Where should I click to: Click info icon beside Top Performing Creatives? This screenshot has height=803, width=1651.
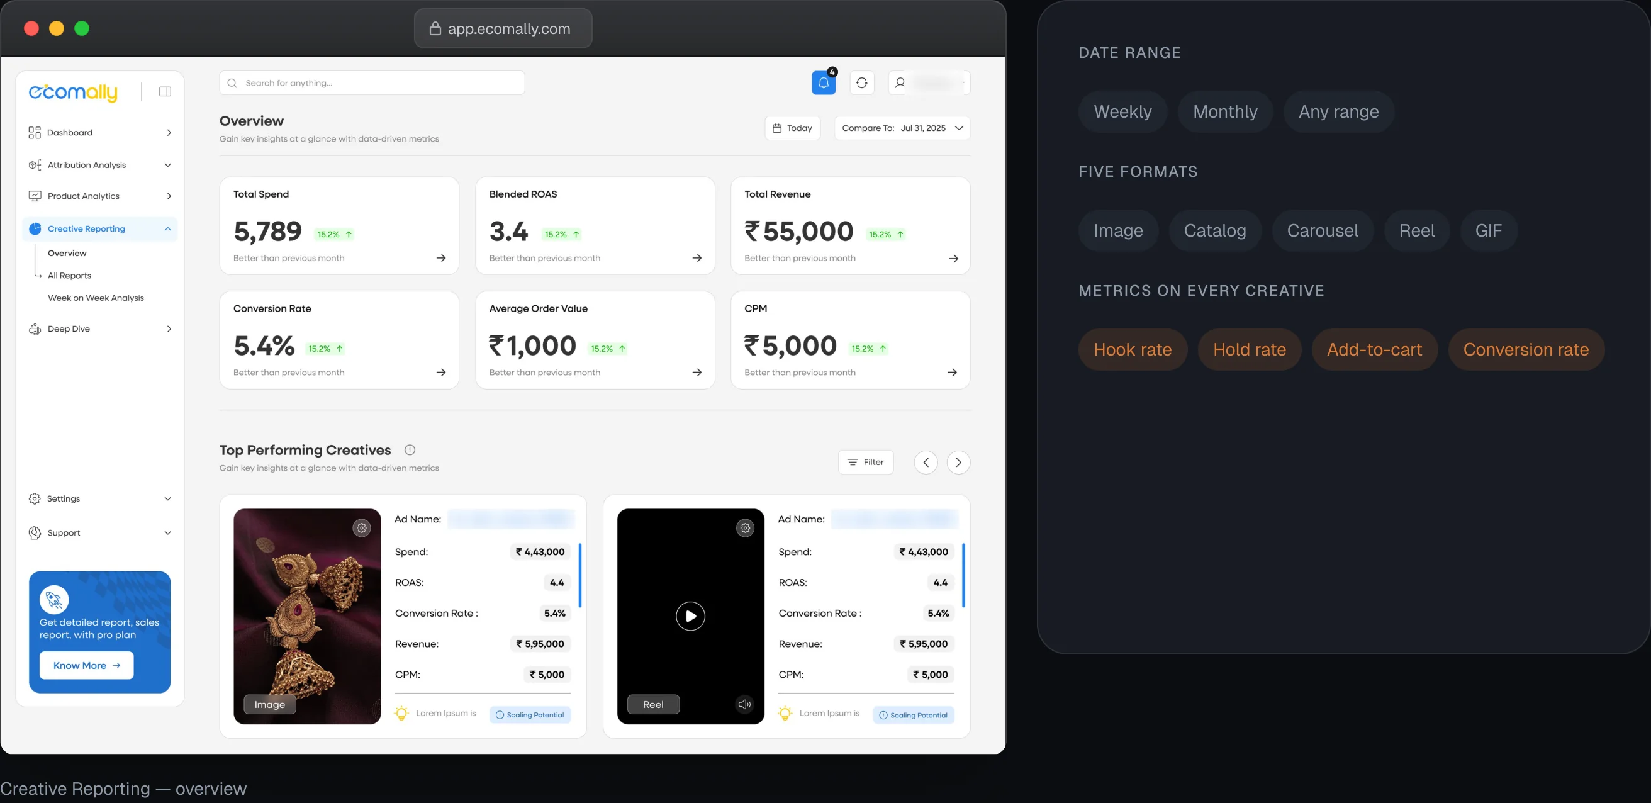coord(410,450)
